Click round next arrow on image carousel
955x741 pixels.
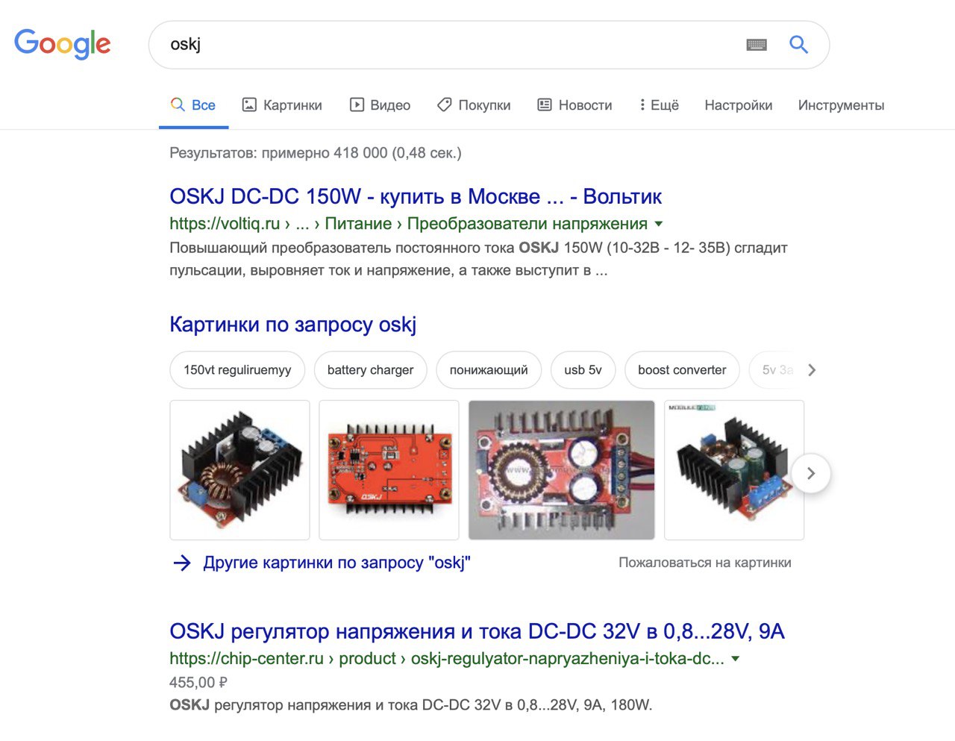pyautogui.click(x=811, y=473)
